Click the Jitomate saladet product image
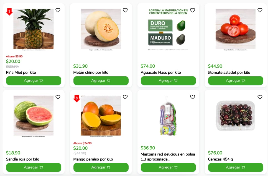 click(235, 29)
